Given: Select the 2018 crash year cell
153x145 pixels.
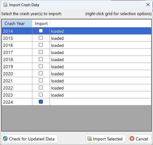Looking at the screenshot, I should (17, 59).
